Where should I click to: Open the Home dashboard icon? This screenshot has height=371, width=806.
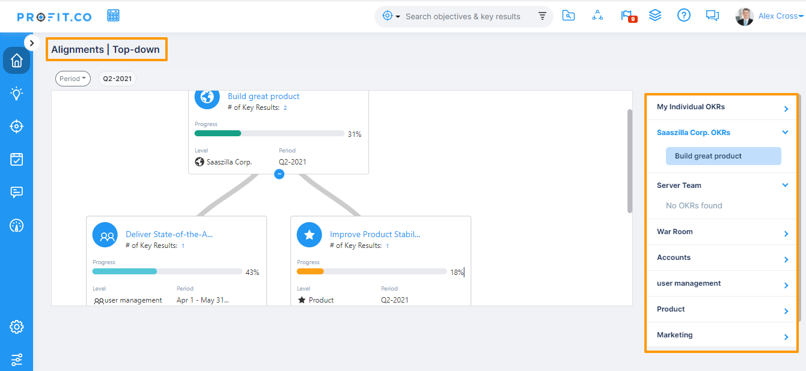pos(16,61)
